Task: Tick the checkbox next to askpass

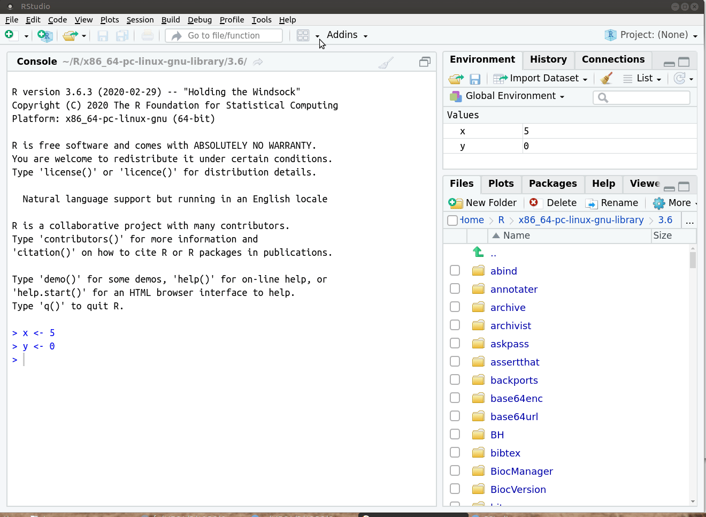Action: tap(455, 344)
